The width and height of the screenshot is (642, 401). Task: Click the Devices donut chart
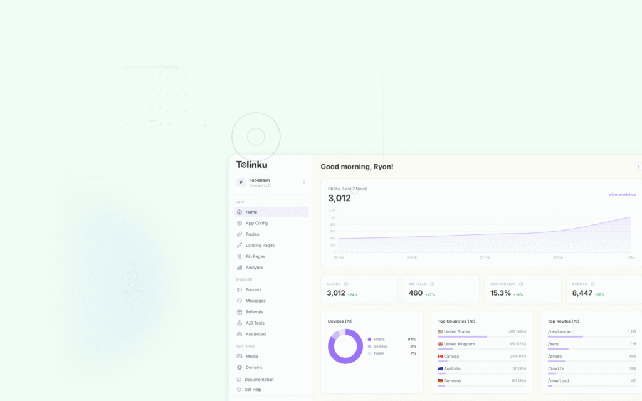coord(347,346)
